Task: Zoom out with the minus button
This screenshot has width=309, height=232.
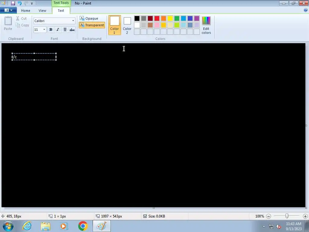Action: pos(268,216)
